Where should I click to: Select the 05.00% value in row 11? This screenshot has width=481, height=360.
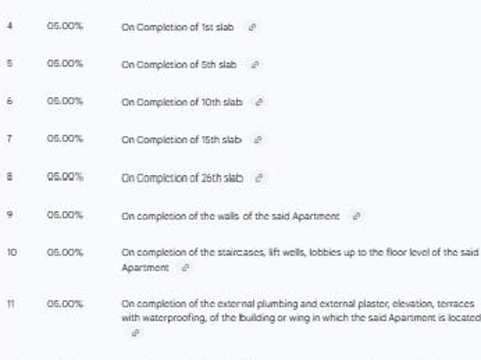[65, 304]
